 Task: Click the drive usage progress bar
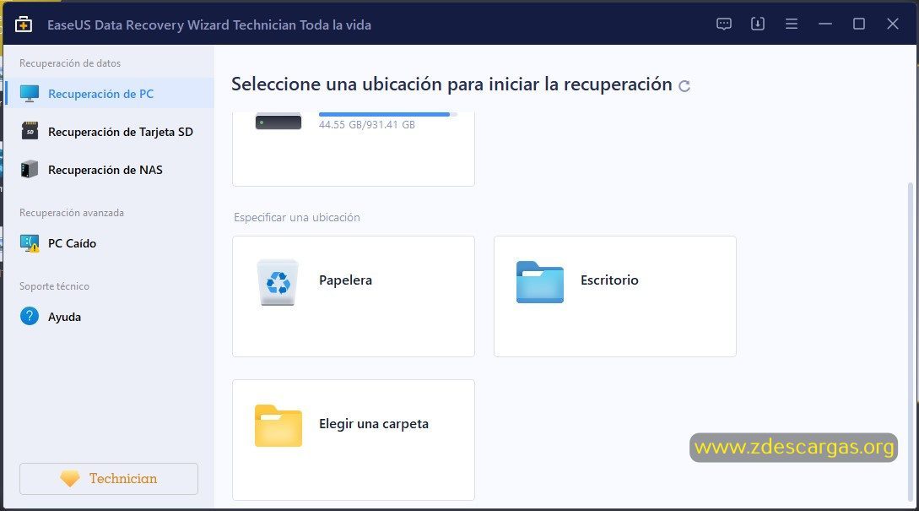pyautogui.click(x=388, y=114)
